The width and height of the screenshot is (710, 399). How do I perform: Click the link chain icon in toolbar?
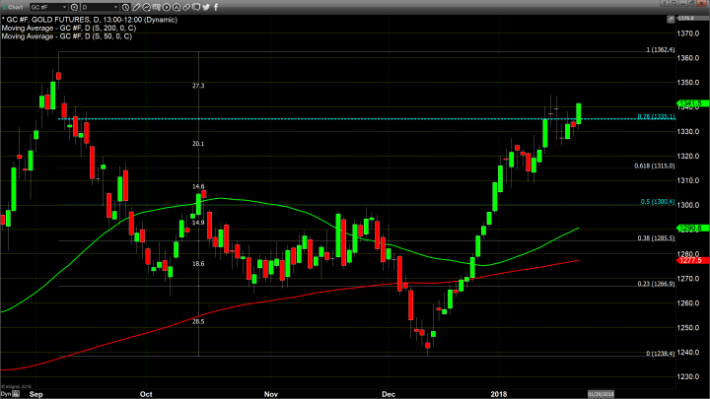tap(185, 7)
